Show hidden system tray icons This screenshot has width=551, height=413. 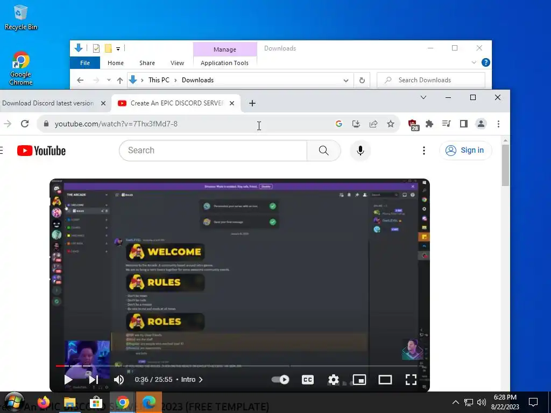pyautogui.click(x=455, y=402)
